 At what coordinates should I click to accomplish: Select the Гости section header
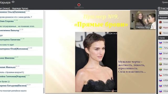[163, 38]
